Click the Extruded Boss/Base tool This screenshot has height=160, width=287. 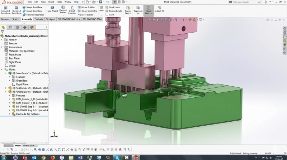(x=5, y=10)
